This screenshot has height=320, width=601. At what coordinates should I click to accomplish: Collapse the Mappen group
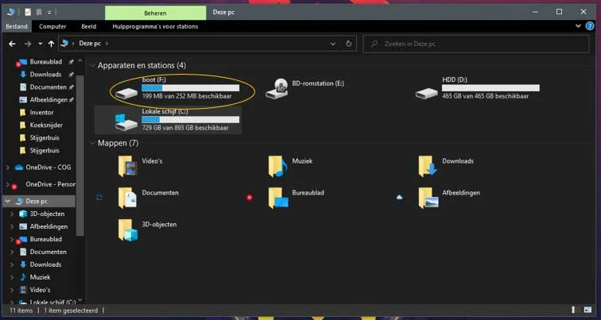[x=92, y=143]
